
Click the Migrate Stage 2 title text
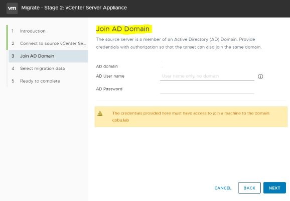[74, 7]
